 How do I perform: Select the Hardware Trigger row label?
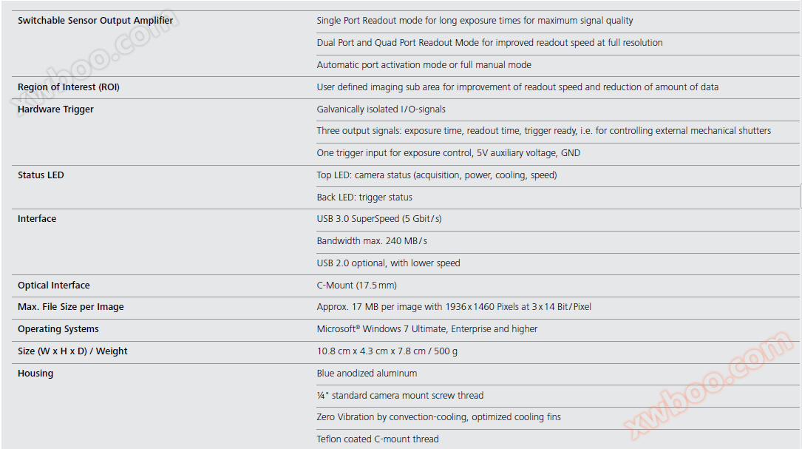pyautogui.click(x=55, y=109)
